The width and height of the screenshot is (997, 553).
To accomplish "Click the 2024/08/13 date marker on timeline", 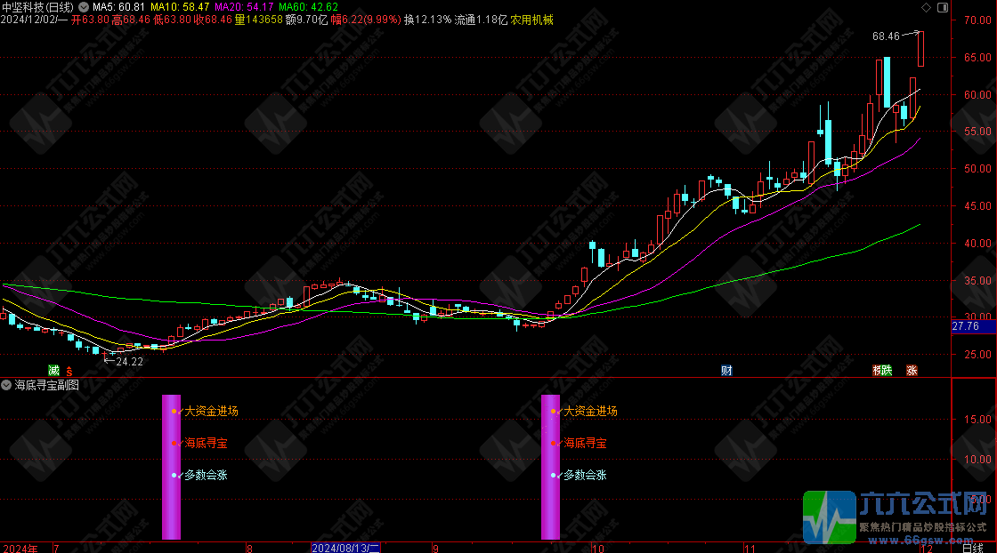I will click(345, 548).
